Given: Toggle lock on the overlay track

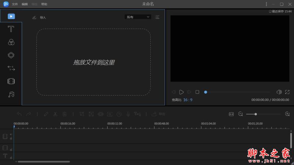Looking at the screenshot, I should click(11, 150).
